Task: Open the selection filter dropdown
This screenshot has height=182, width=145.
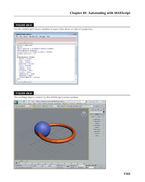Action: [27, 106]
